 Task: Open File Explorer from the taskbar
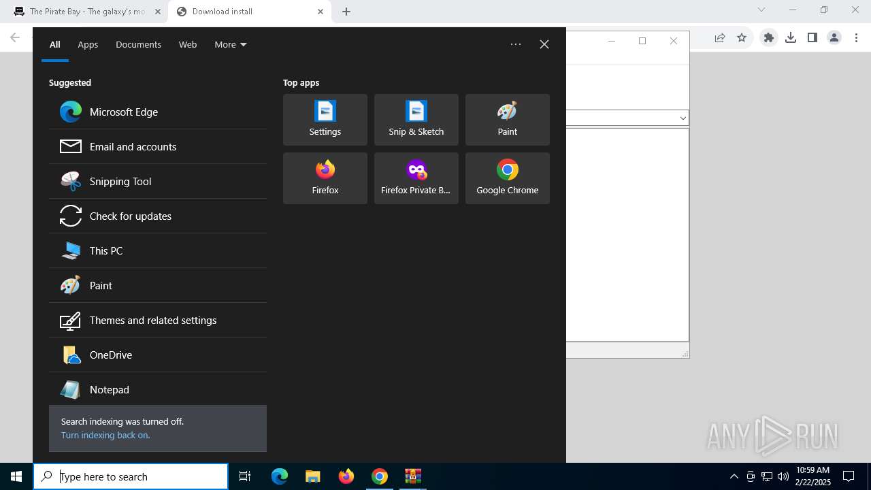tap(313, 476)
